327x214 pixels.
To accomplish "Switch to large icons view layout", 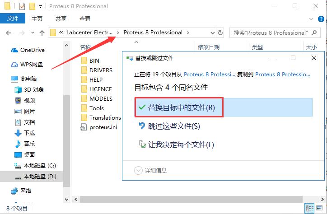I will (319, 208).
